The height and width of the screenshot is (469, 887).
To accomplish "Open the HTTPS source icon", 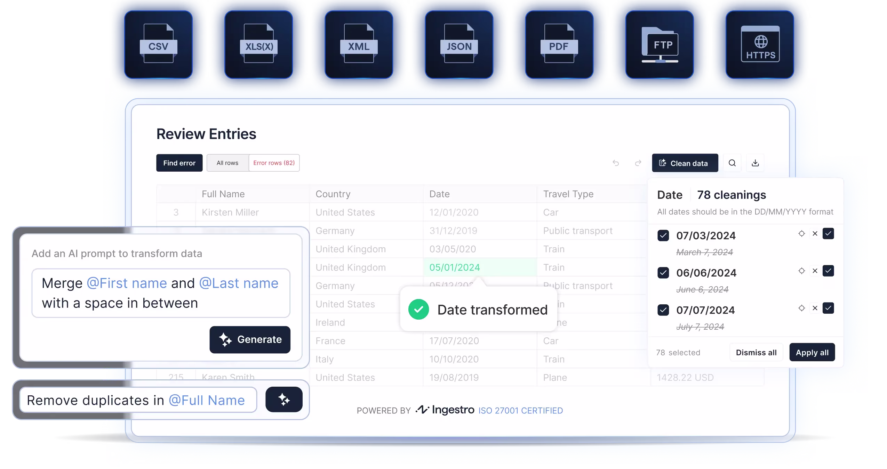I will (760, 44).
